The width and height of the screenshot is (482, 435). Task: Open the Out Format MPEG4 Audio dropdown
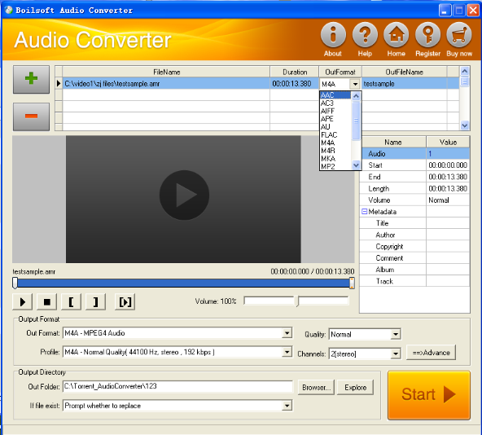(287, 333)
